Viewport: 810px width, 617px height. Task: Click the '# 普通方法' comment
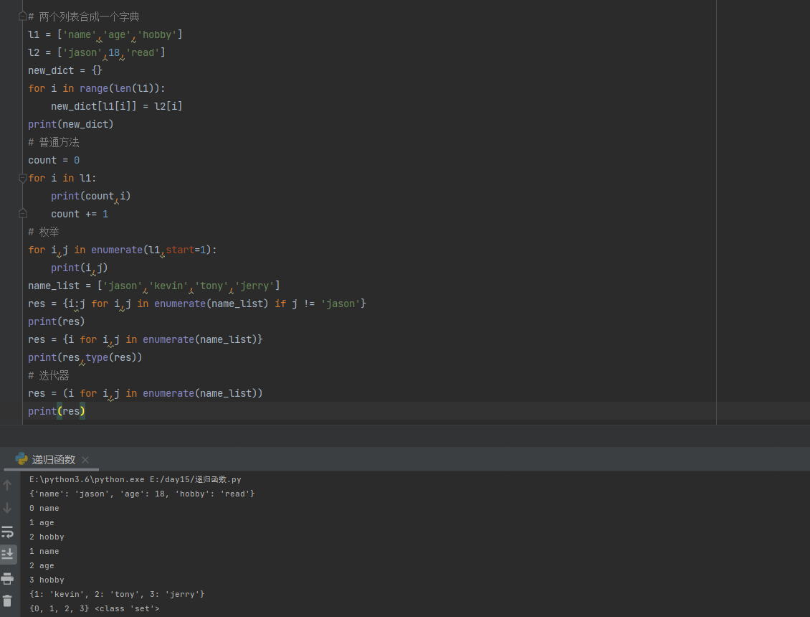point(54,142)
